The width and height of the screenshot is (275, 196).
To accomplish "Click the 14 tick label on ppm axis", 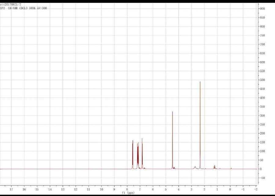I will [x=50, y=189].
